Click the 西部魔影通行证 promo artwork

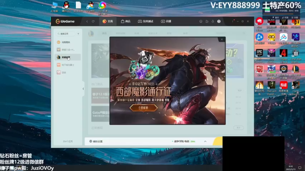(167, 81)
